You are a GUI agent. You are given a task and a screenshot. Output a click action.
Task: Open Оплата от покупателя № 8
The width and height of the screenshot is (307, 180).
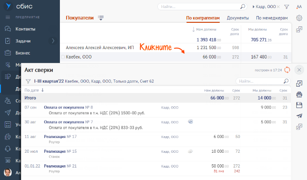tap(68, 107)
